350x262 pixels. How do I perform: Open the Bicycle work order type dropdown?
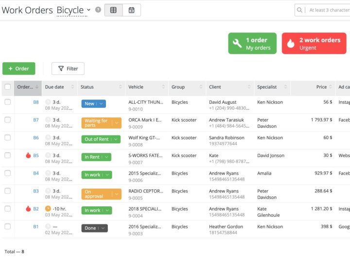coord(74,10)
